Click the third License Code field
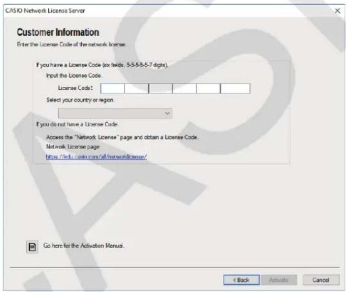Screen dimensions: 346x292 pos(161,88)
